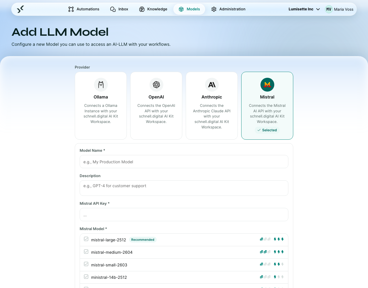This screenshot has height=288, width=368.
Task: Select the OpenAI provider card title
Action: coord(156,97)
